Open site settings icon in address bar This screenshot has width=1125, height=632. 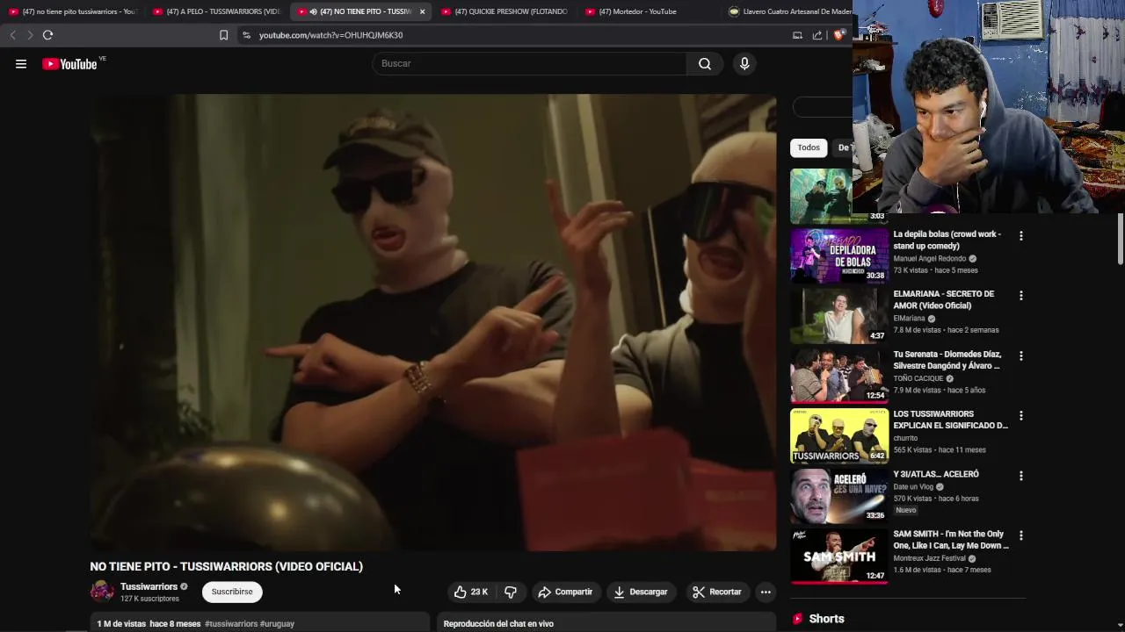[246, 35]
